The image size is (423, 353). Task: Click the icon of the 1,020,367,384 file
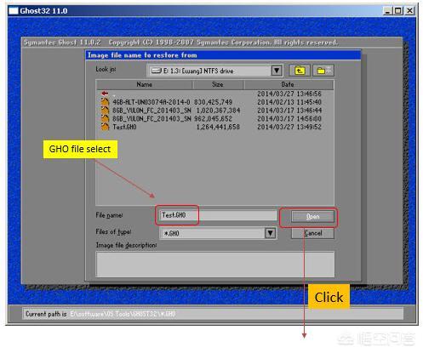[105, 111]
